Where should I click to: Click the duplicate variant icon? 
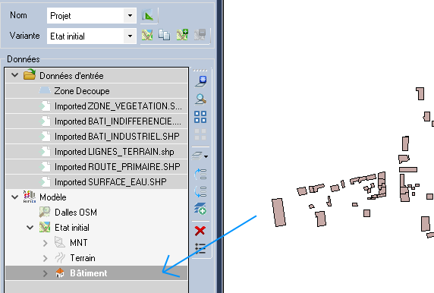(165, 35)
